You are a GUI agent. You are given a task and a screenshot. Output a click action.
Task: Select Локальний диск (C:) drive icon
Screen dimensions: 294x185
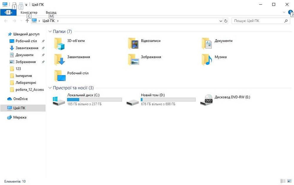(x=59, y=101)
